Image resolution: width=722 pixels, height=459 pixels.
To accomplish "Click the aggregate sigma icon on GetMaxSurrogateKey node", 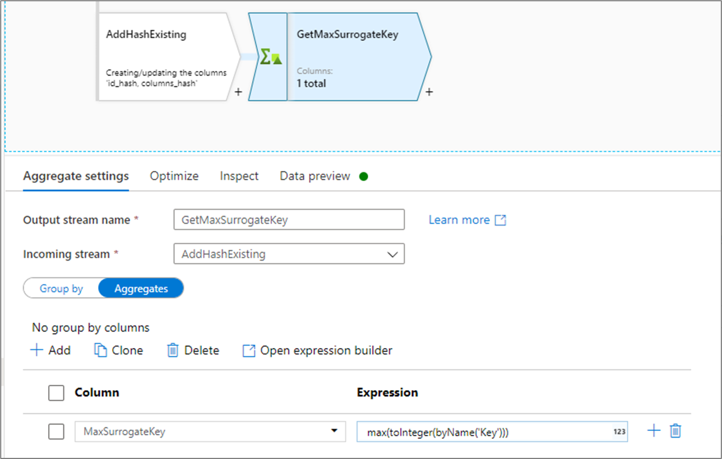I will (270, 57).
